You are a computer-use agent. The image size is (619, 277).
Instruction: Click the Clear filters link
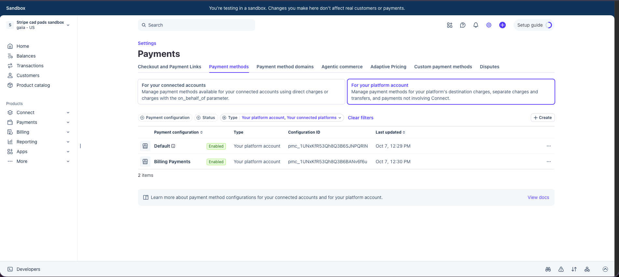[361, 118]
